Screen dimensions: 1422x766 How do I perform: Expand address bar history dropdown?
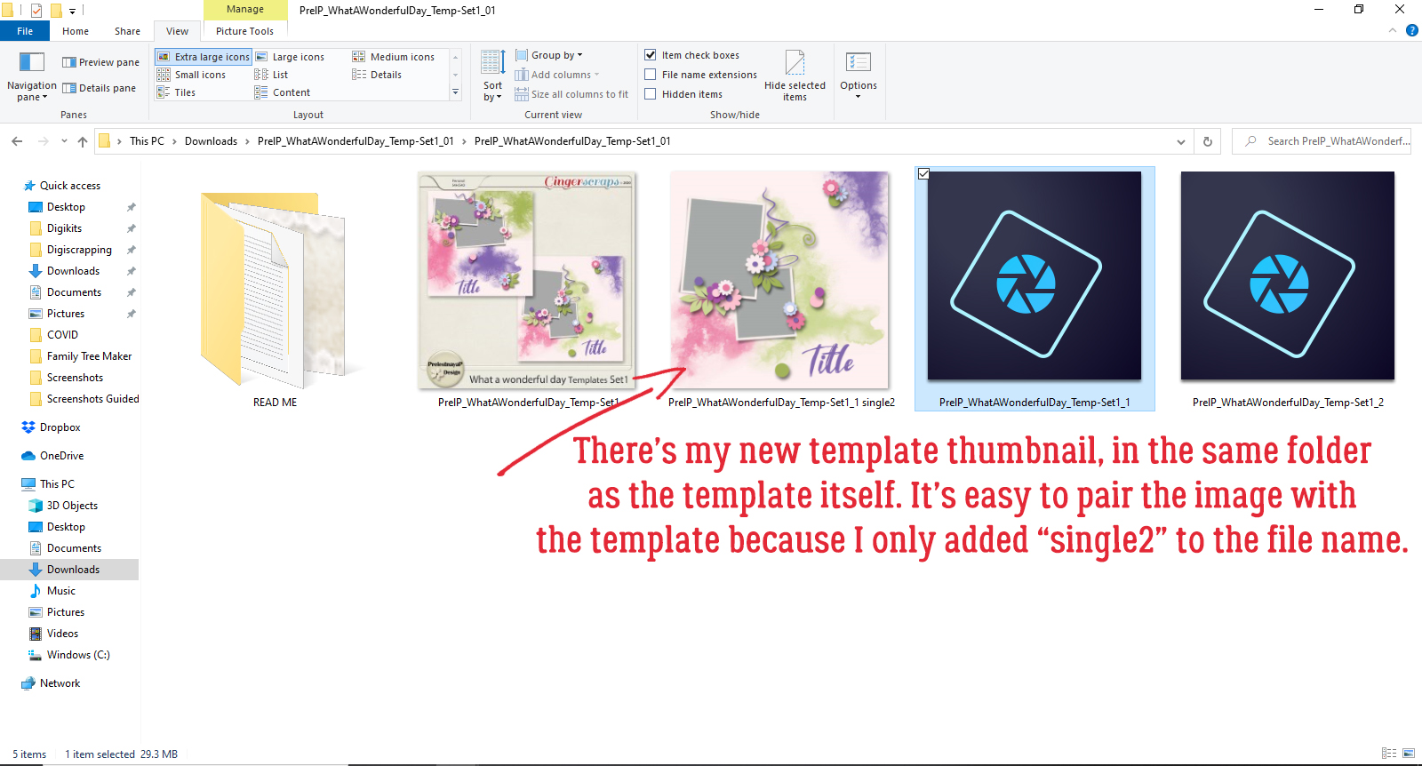[x=1181, y=141]
